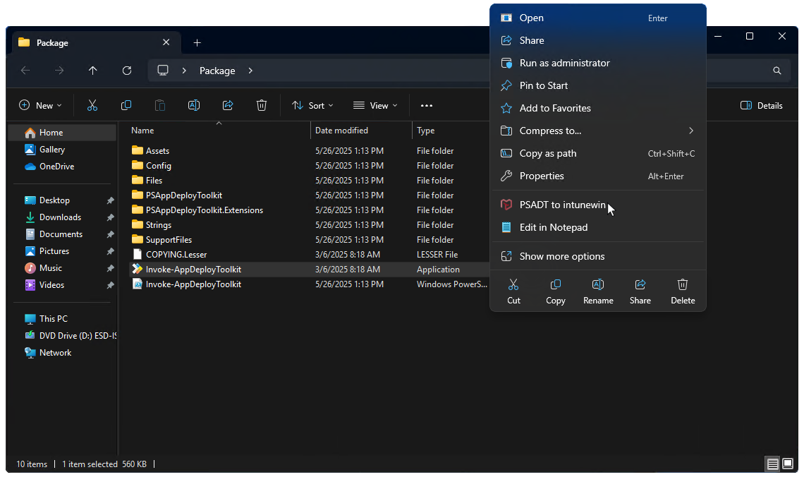Click Copy in context menu bottom row
The width and height of the screenshot is (804, 477).
tap(555, 291)
